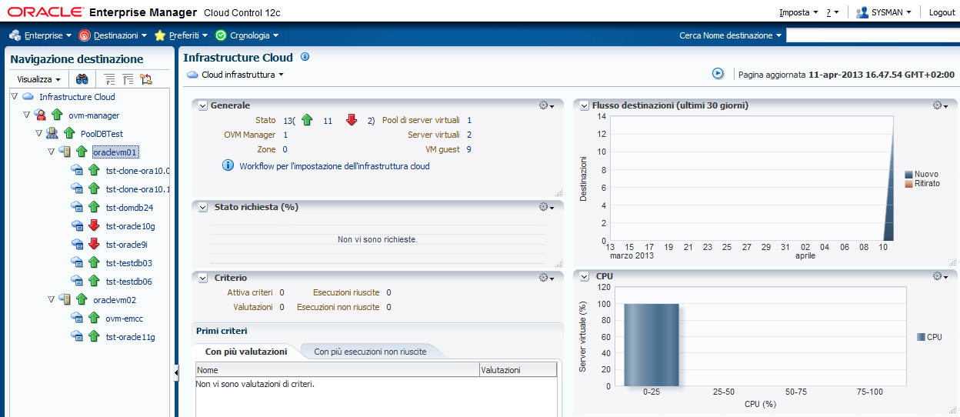Open the gear options of Criterio panel
Viewport: 960px width, 417px height.
(x=546, y=278)
